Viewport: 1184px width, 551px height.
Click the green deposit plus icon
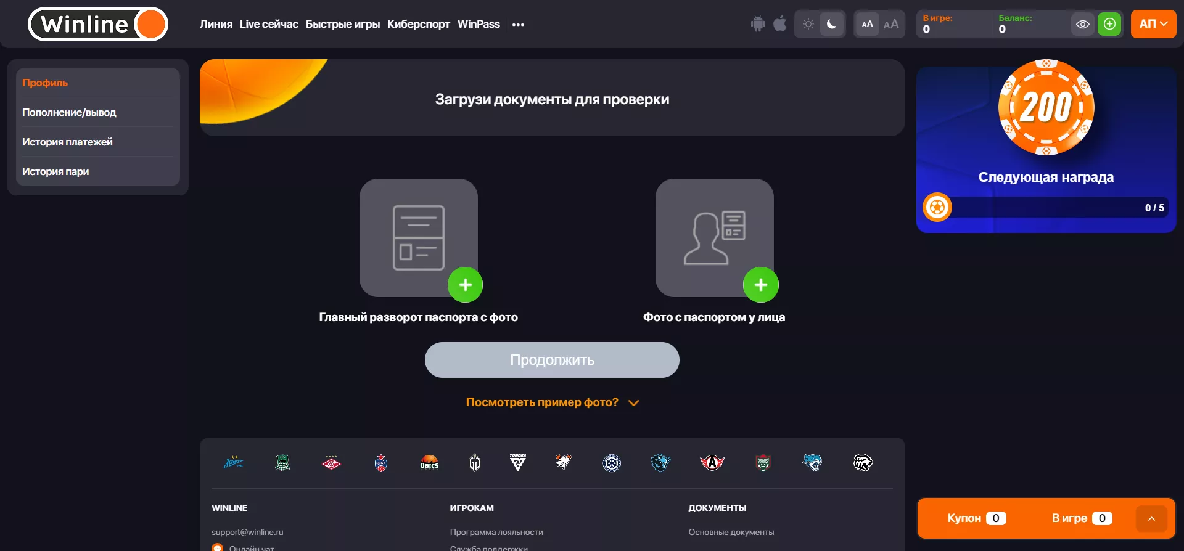click(x=1109, y=24)
